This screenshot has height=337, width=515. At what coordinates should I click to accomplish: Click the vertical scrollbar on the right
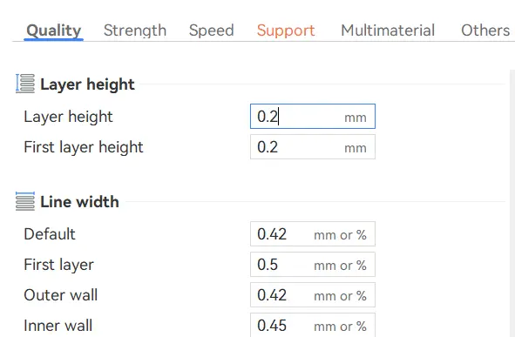[512, 203]
